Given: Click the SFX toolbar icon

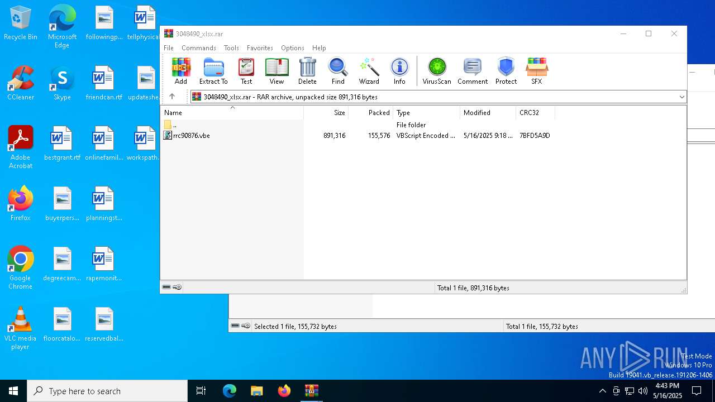Looking at the screenshot, I should pos(537,71).
